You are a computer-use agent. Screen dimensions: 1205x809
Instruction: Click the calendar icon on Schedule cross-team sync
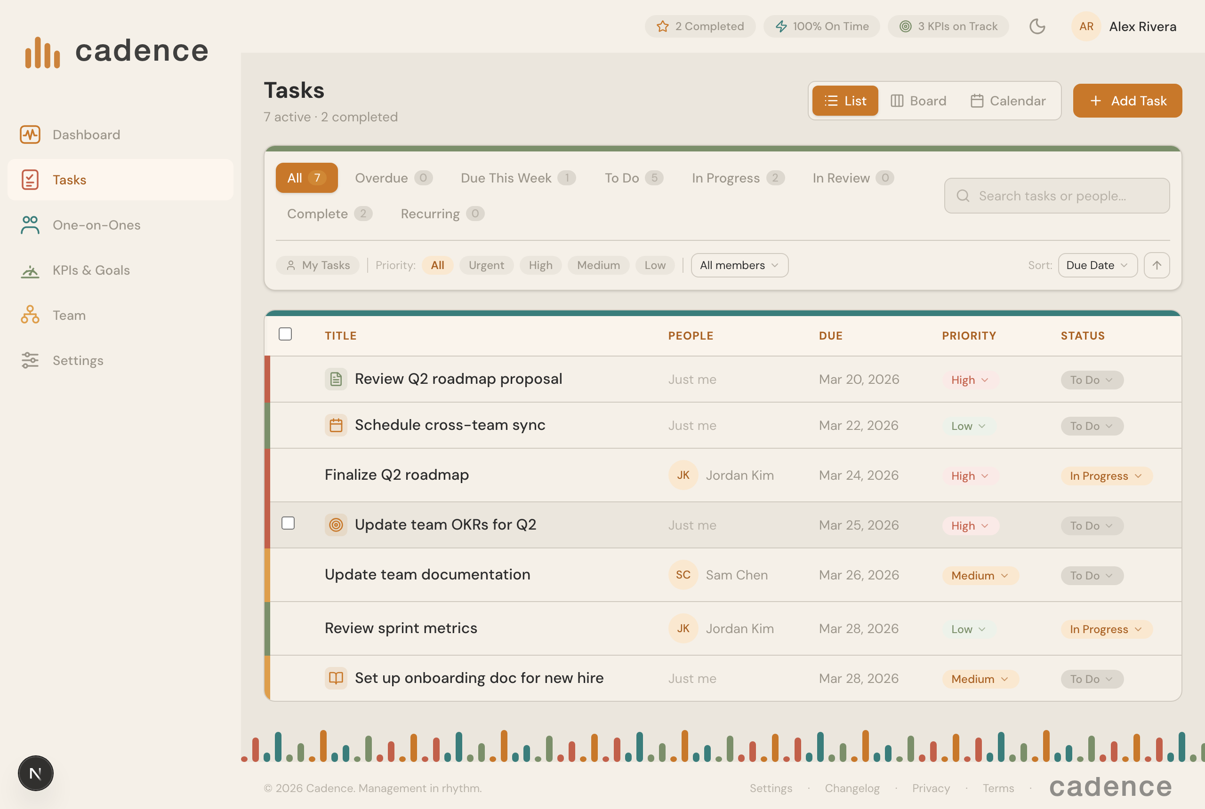point(336,425)
